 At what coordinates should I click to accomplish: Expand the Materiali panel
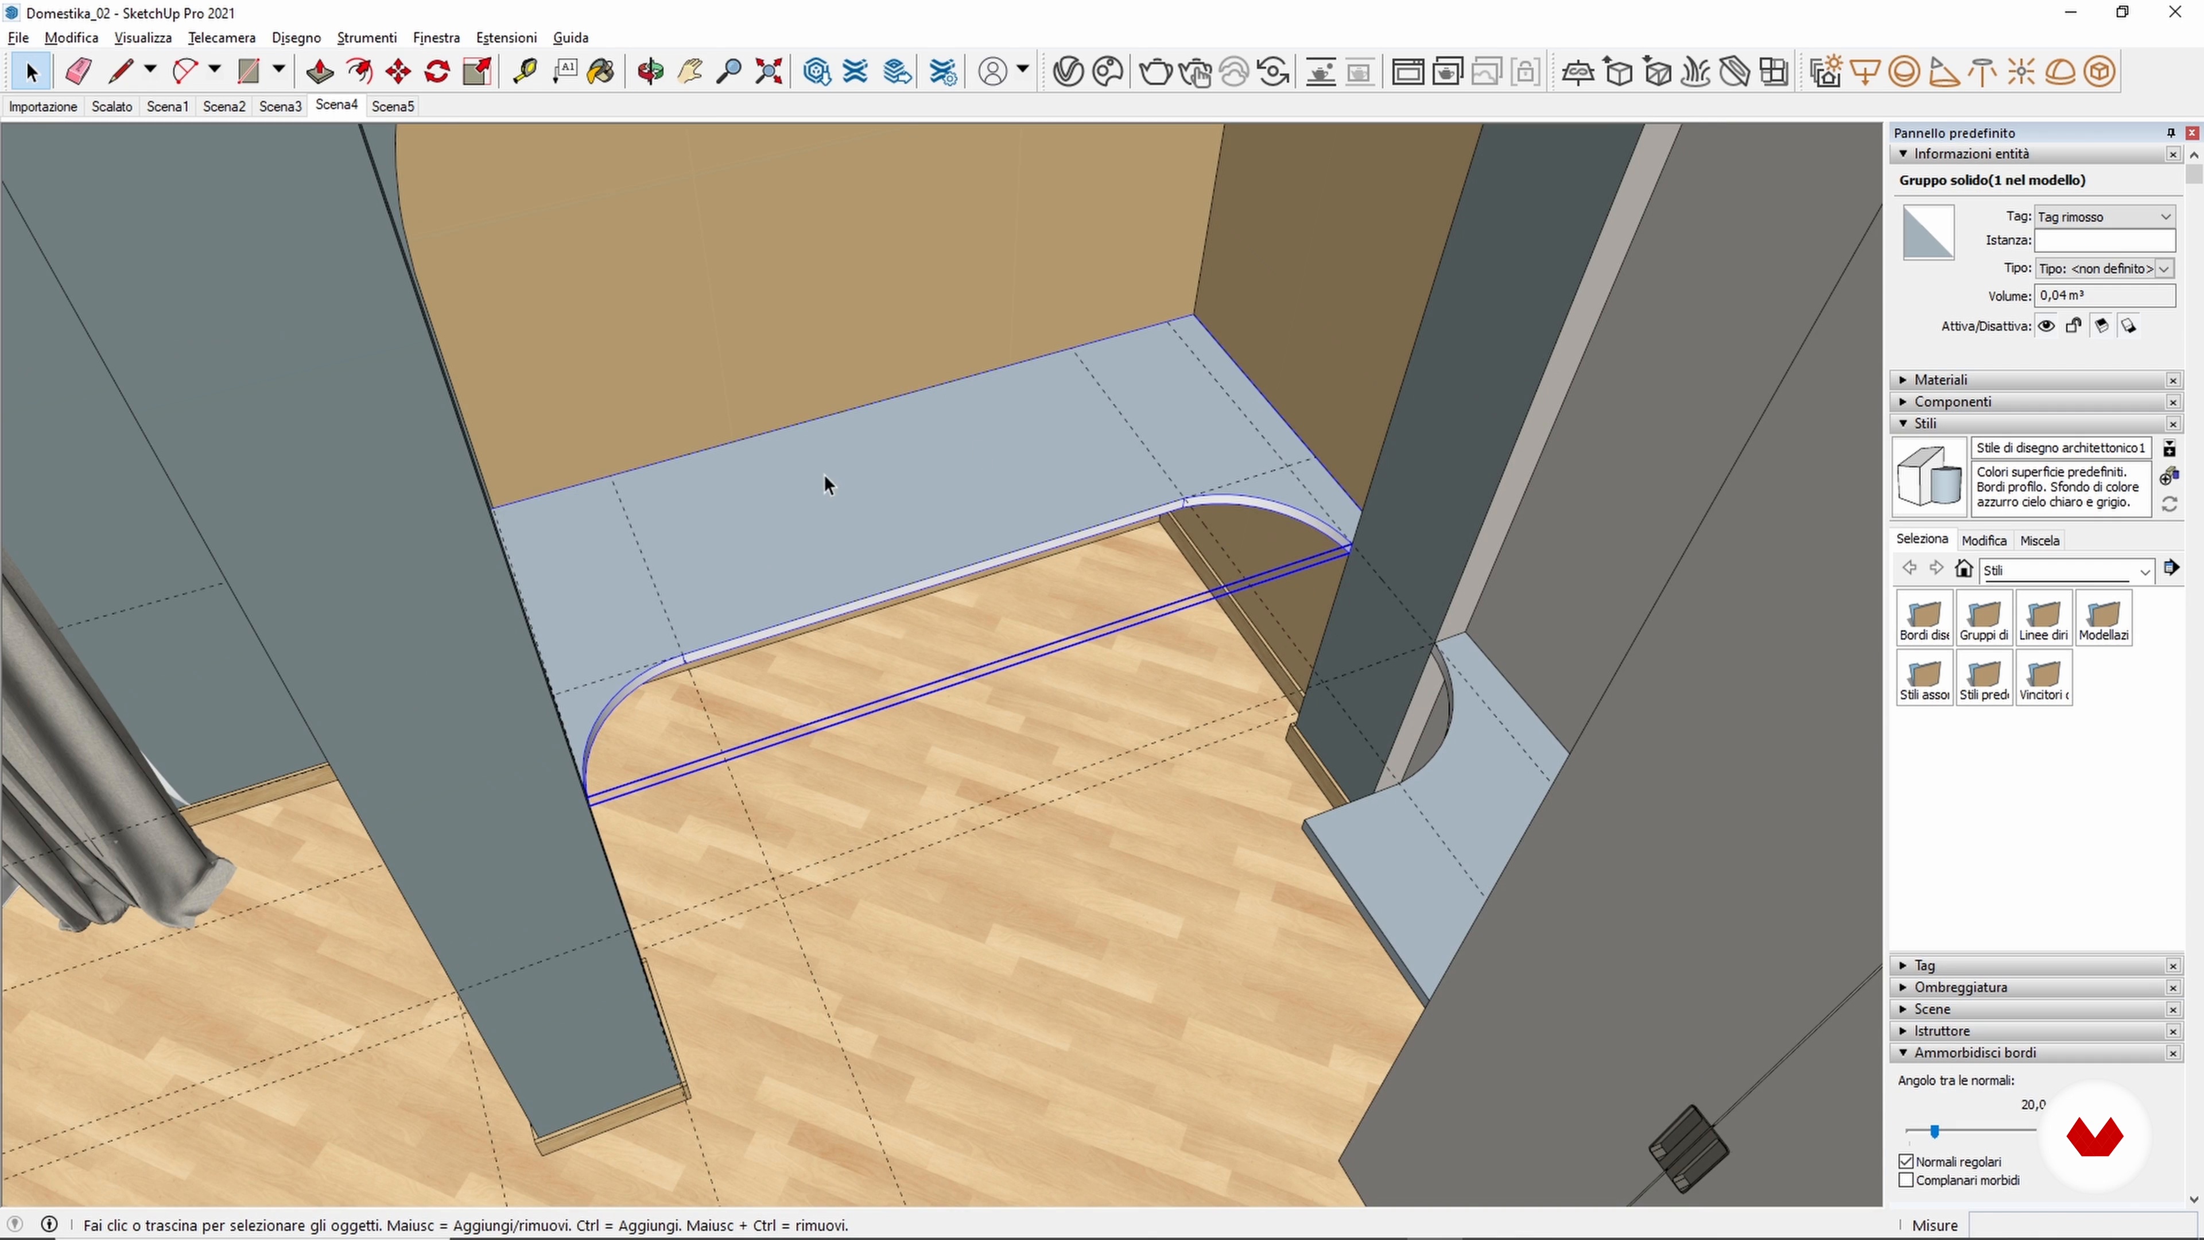point(1941,380)
